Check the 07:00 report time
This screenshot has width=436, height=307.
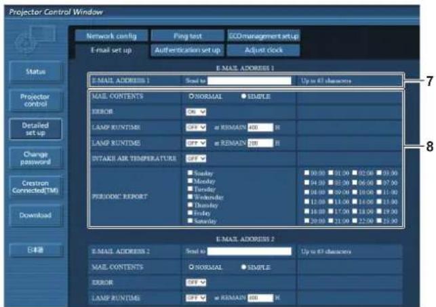click(379, 182)
